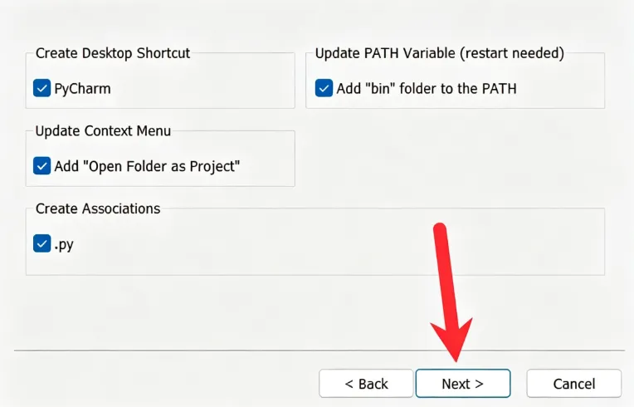Image resolution: width=634 pixels, height=407 pixels.
Task: Cancel the PyCharm installation
Action: coord(573,383)
